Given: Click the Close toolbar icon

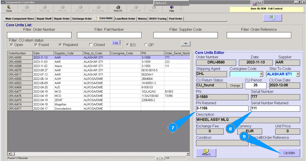Looking at the screenshot, I should click(x=9, y=7).
